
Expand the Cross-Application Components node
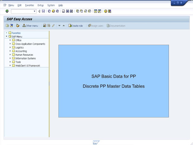click(10, 43)
